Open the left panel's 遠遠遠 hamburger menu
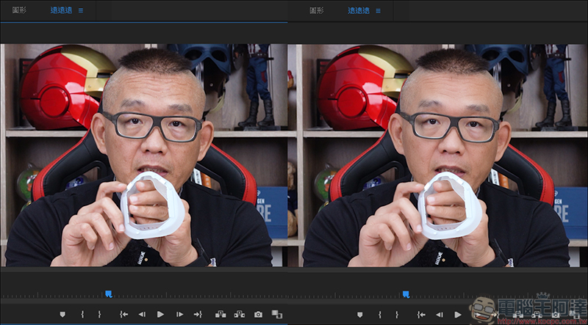The height and width of the screenshot is (325, 588). pyautogui.click(x=80, y=10)
